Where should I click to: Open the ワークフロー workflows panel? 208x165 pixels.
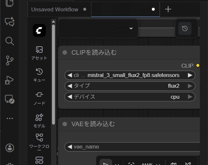coord(39,142)
